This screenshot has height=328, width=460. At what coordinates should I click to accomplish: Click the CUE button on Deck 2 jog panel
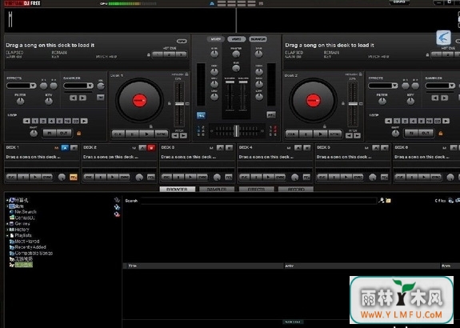pyautogui.click(x=292, y=134)
